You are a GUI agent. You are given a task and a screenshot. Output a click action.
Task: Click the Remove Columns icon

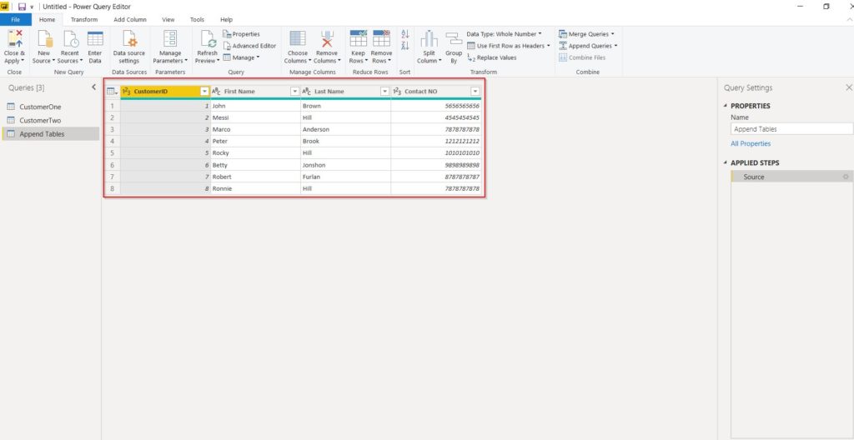point(327,39)
